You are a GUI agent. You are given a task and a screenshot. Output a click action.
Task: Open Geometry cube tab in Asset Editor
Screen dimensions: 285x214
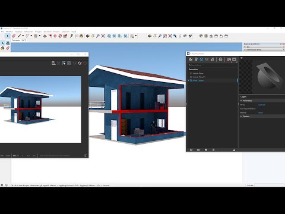coord(201,59)
